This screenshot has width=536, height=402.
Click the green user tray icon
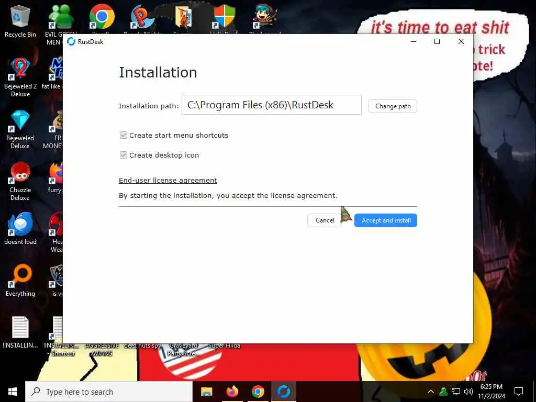coord(443,392)
